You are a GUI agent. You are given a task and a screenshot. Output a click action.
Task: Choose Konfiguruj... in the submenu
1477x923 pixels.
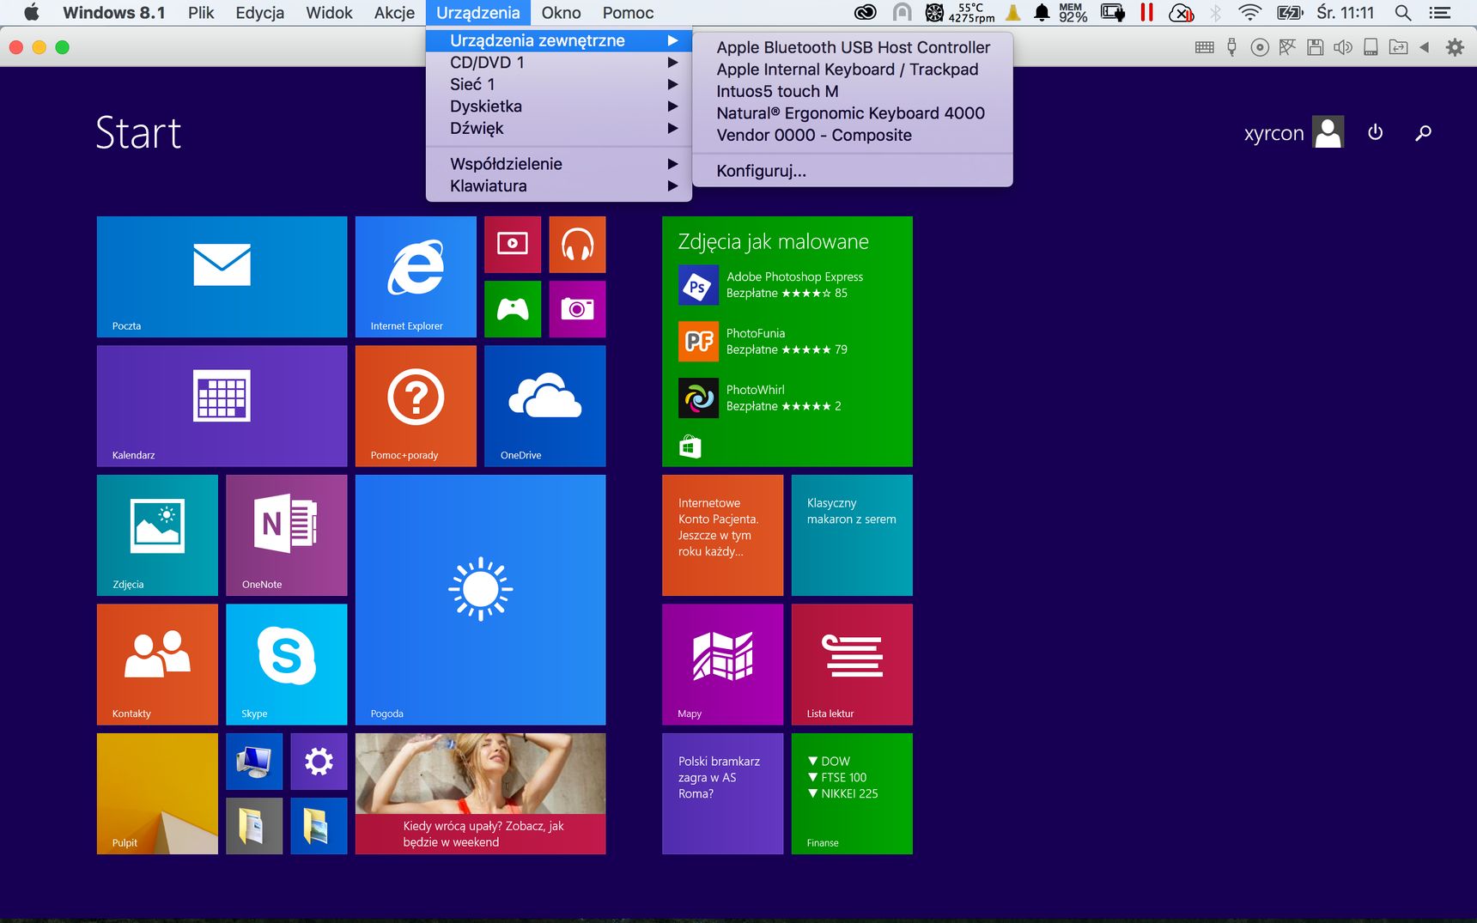pyautogui.click(x=853, y=171)
